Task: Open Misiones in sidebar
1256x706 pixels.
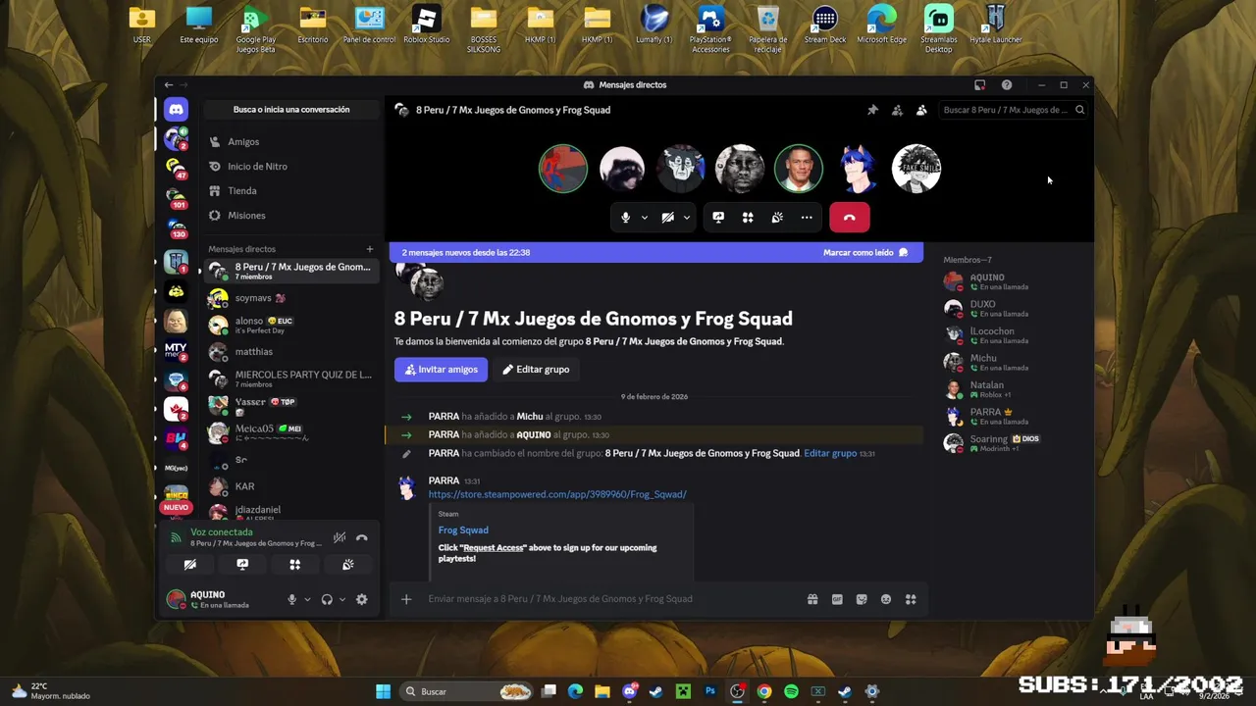Action: 291,216
